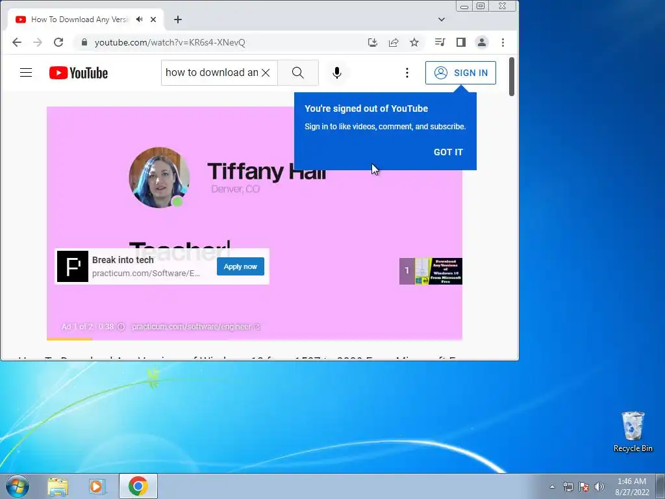The width and height of the screenshot is (665, 499).
Task: Close the How To Download tab
Action: click(153, 19)
